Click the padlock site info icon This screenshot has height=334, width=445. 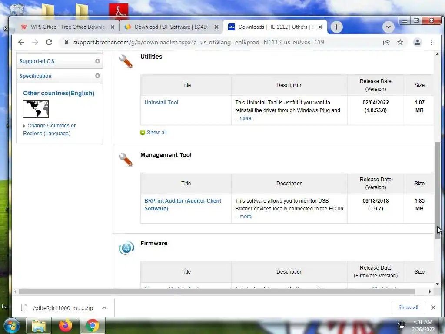[x=66, y=42]
